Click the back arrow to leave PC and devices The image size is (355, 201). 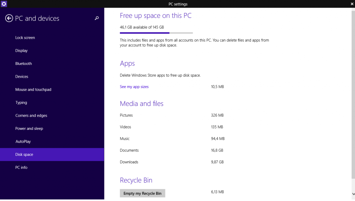click(x=9, y=18)
